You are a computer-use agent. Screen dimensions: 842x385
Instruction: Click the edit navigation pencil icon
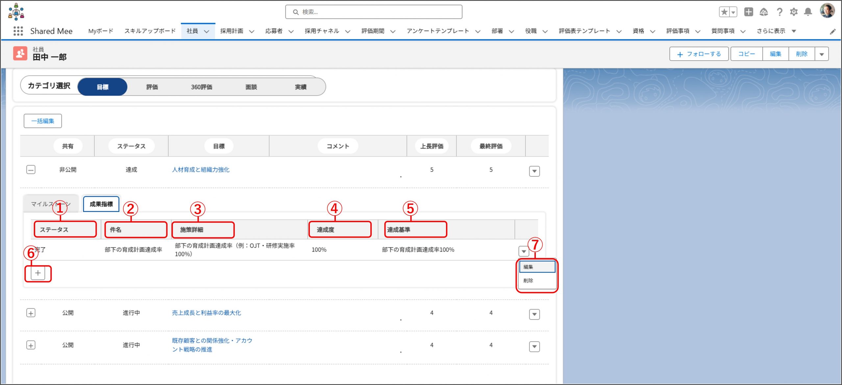[832, 32]
